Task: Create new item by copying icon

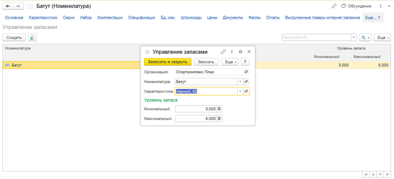Action: pos(32,38)
